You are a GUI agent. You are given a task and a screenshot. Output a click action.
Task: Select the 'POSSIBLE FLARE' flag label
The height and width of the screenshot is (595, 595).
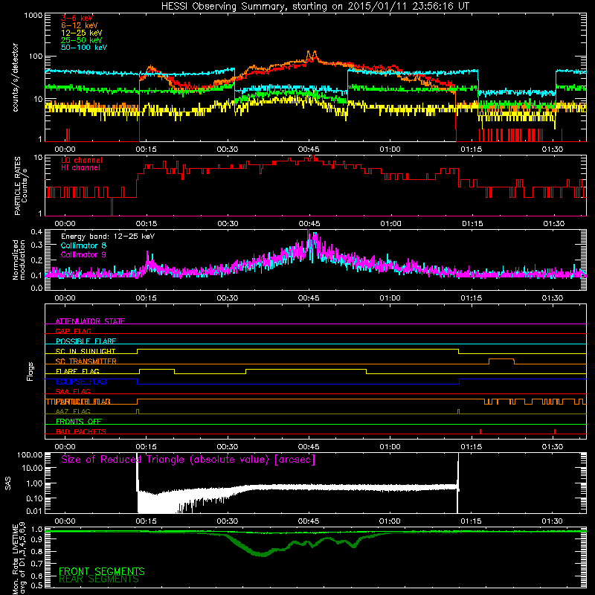point(86,341)
